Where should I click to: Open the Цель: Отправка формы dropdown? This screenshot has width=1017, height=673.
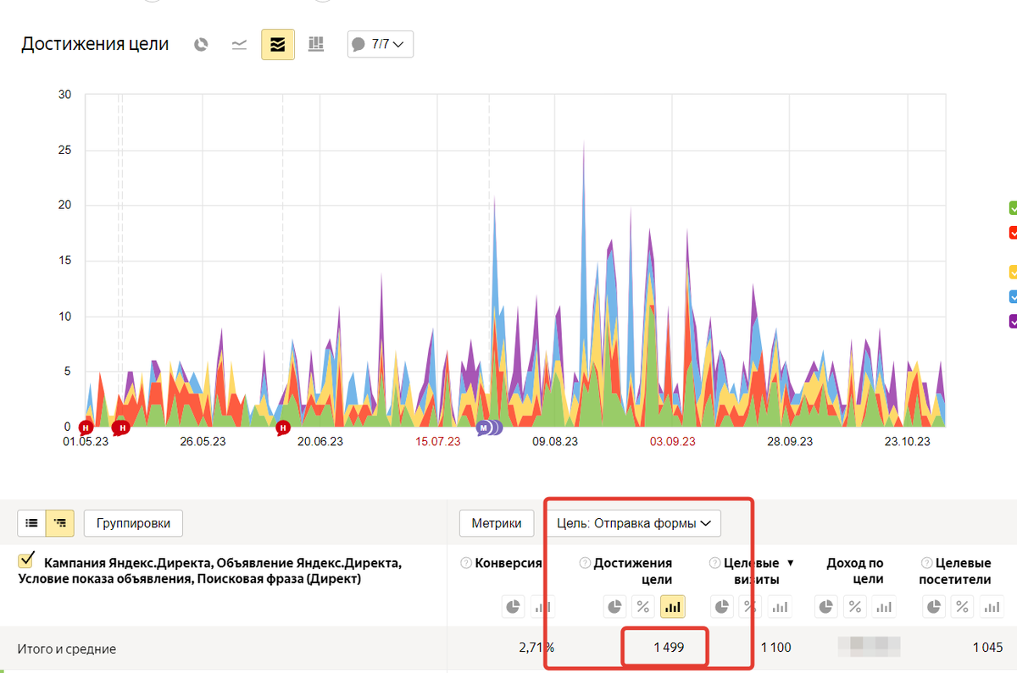(632, 523)
